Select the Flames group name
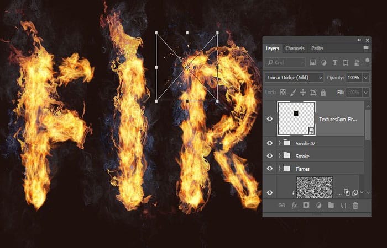Screen dimensions: 387x248 click(x=302, y=169)
